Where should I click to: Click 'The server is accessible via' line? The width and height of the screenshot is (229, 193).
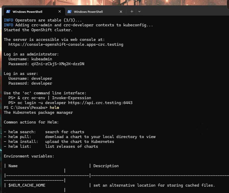point(54,40)
